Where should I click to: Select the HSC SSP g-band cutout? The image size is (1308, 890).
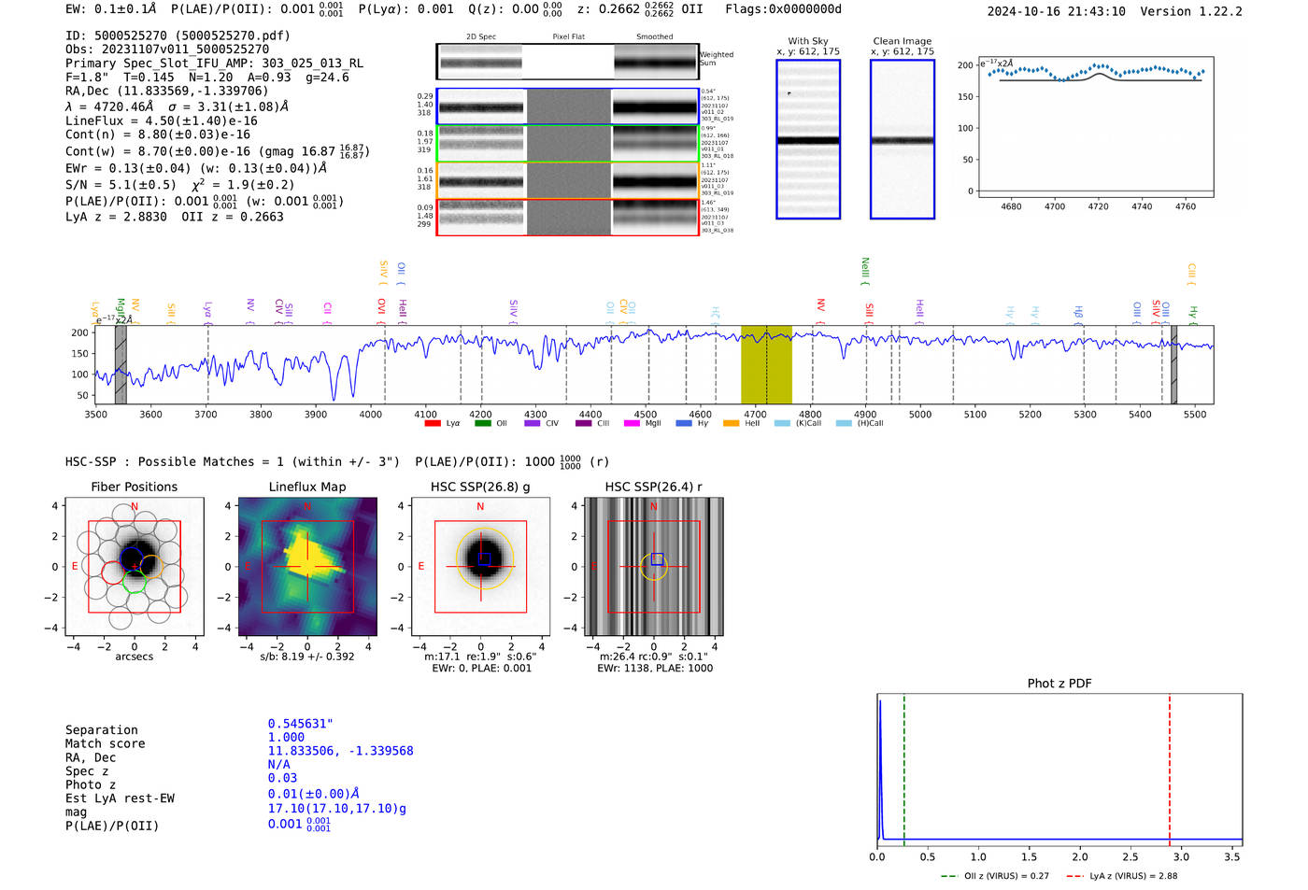[481, 567]
